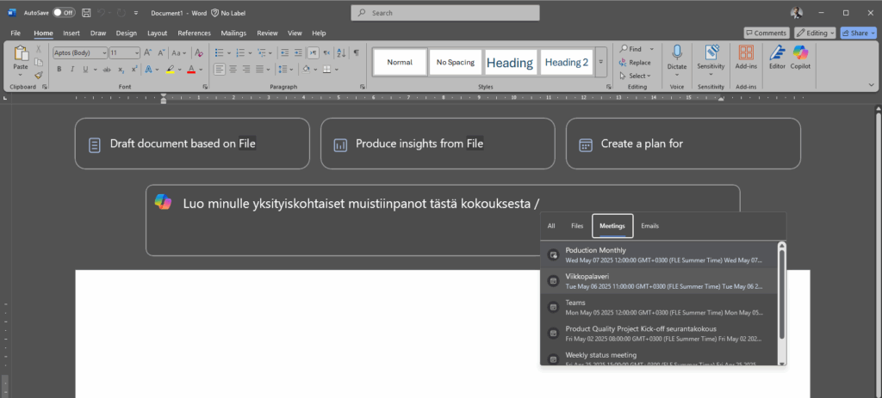Select the Meetings tab in popup
Viewport: 882px width, 398px height.
pyautogui.click(x=612, y=226)
